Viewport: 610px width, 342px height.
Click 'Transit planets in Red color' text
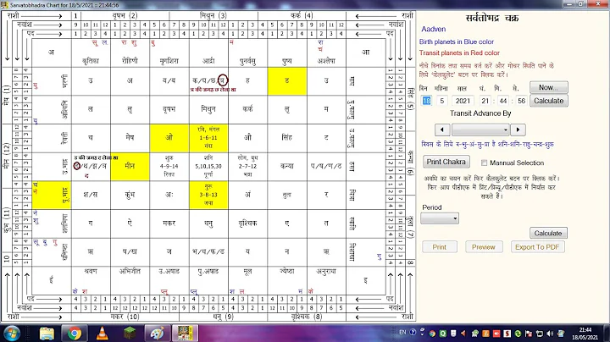(459, 52)
